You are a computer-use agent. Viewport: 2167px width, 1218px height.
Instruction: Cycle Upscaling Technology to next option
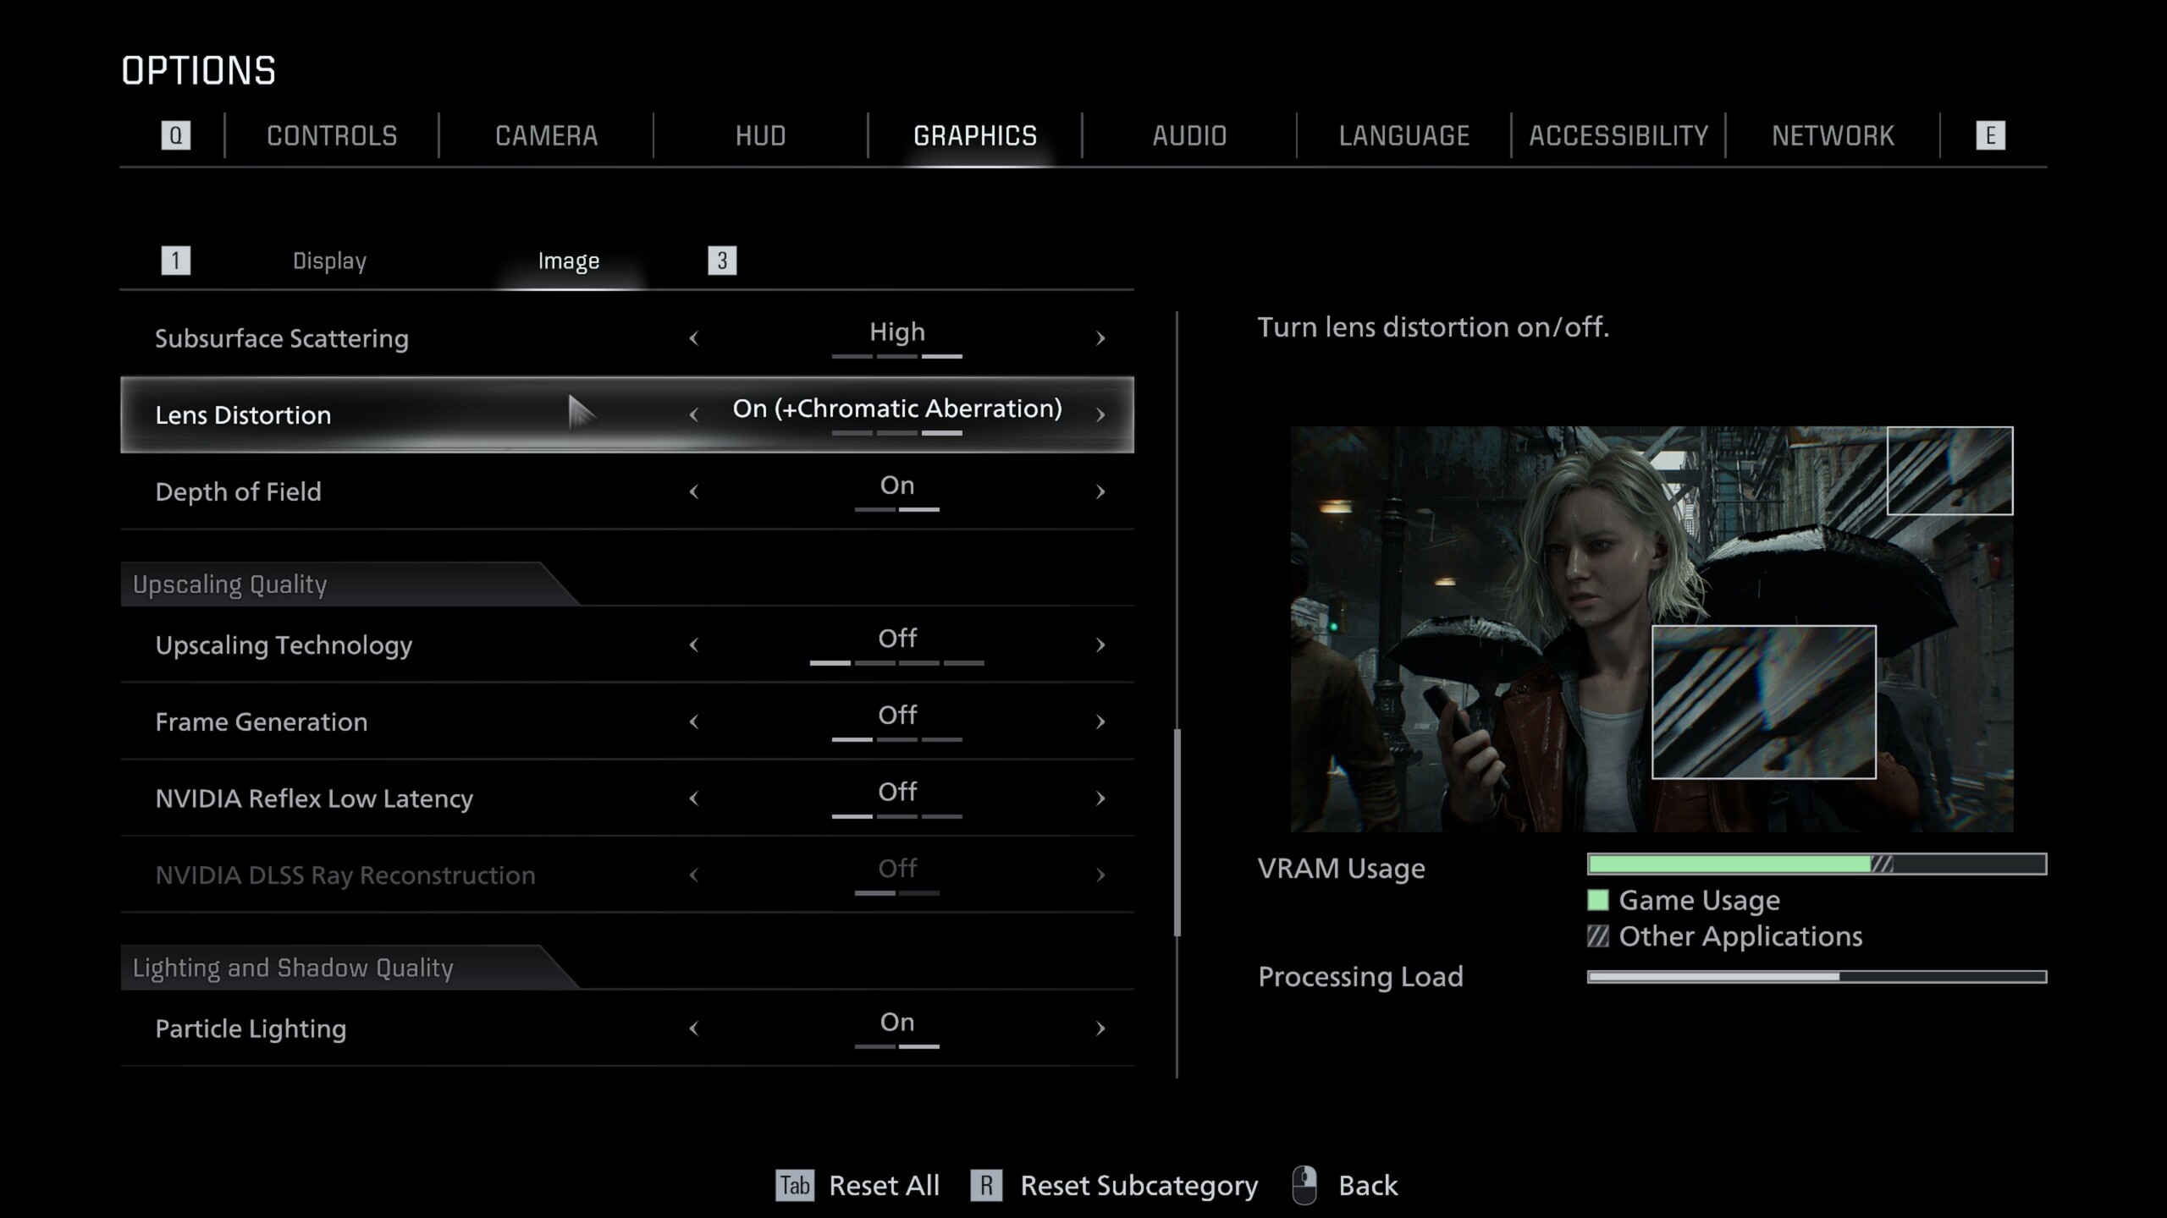(x=1100, y=645)
